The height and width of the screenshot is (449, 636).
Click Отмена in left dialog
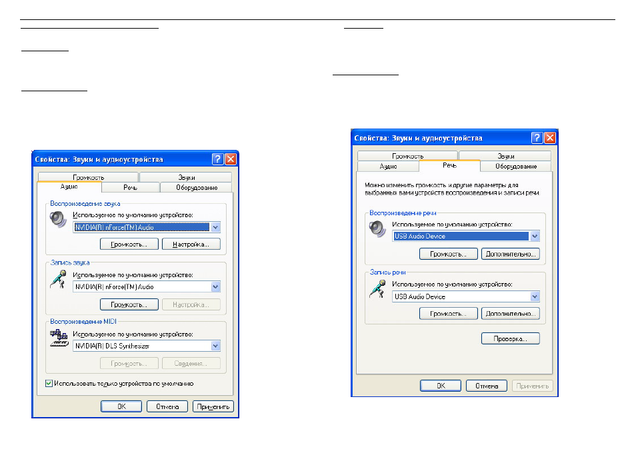(167, 406)
